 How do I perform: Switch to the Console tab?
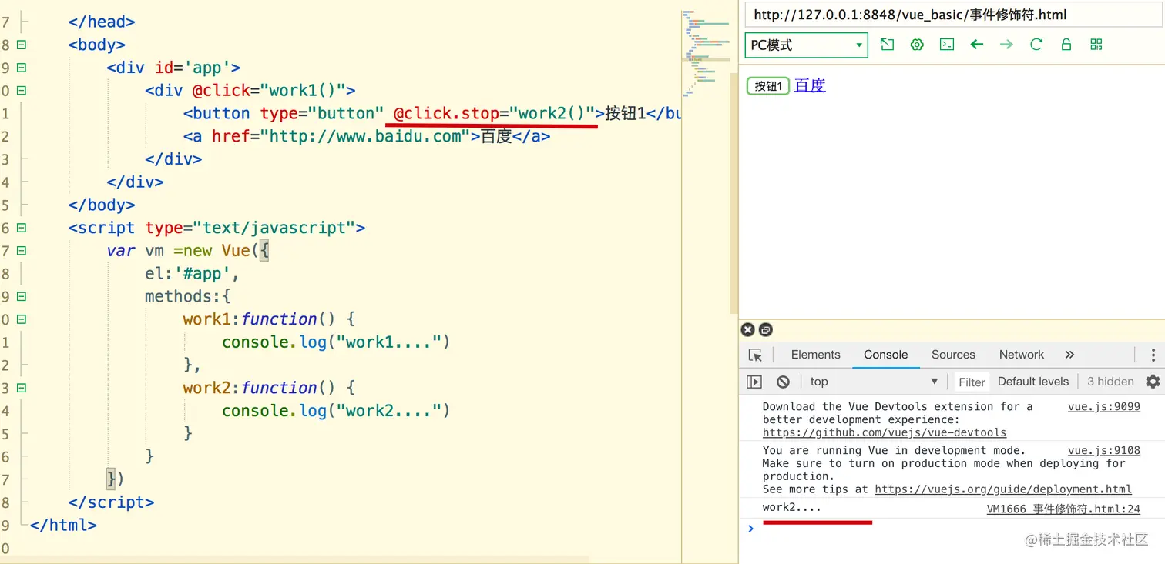coord(885,355)
